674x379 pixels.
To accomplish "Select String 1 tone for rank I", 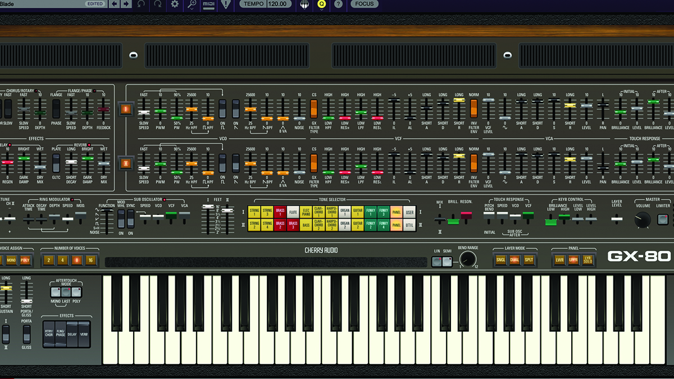I will [x=254, y=212].
